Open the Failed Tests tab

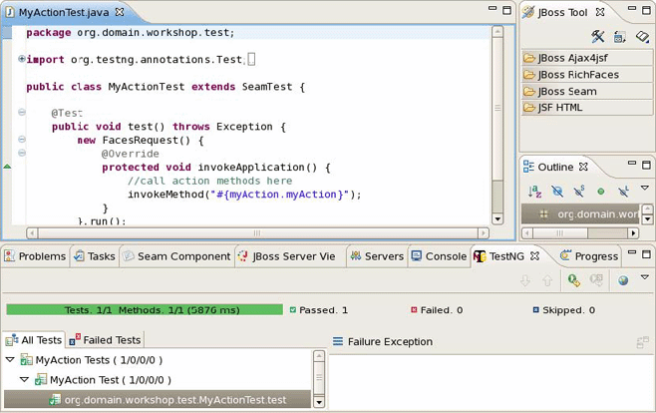106,340
